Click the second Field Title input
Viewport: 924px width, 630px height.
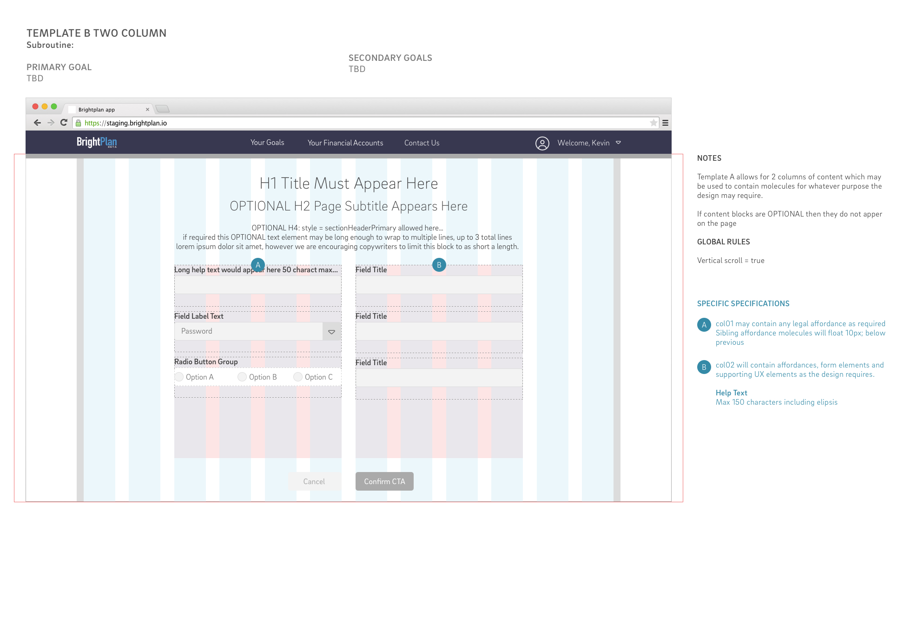(439, 331)
